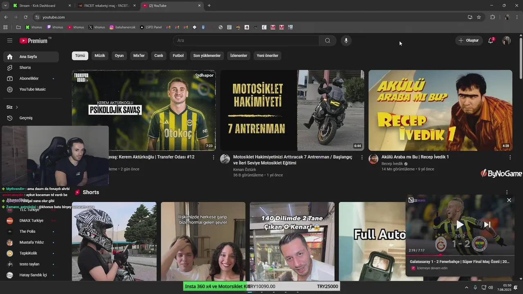Open Mustafa Yıldız subscription channel

point(31,243)
